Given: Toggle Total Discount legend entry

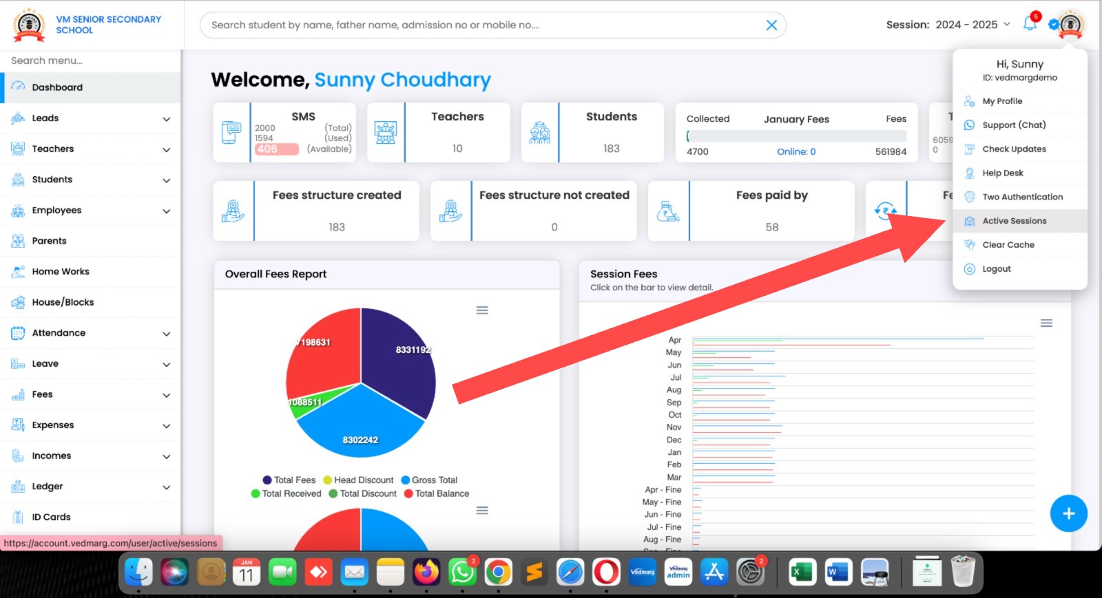Looking at the screenshot, I should point(363,493).
